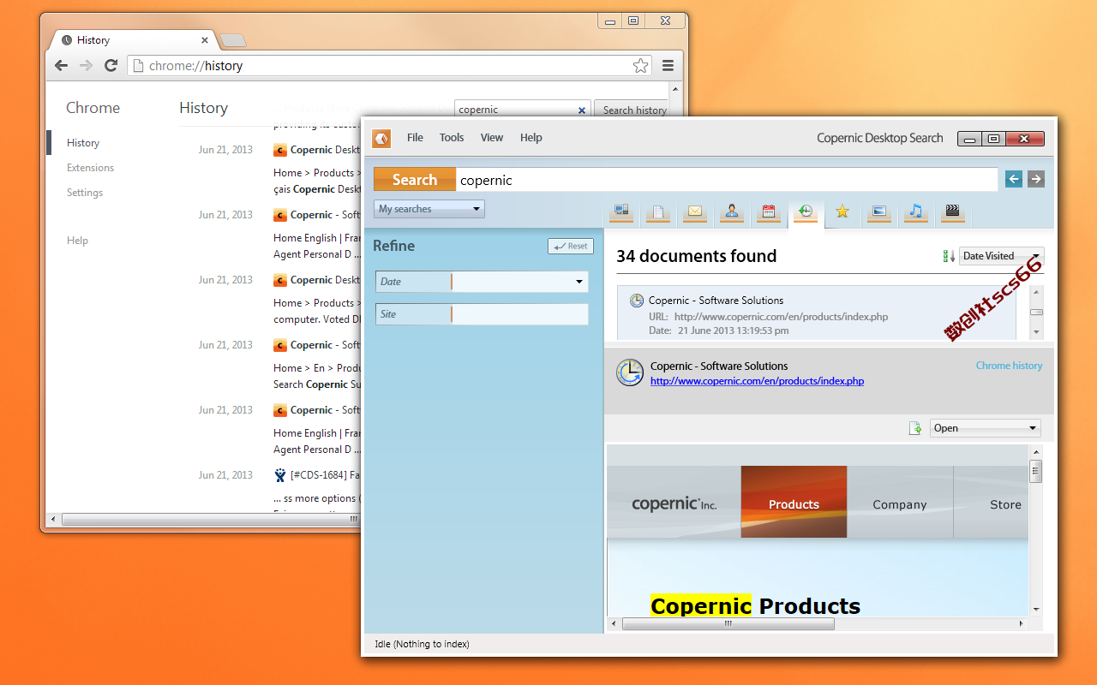
Task: Click Chrome's address bar
Action: point(390,66)
